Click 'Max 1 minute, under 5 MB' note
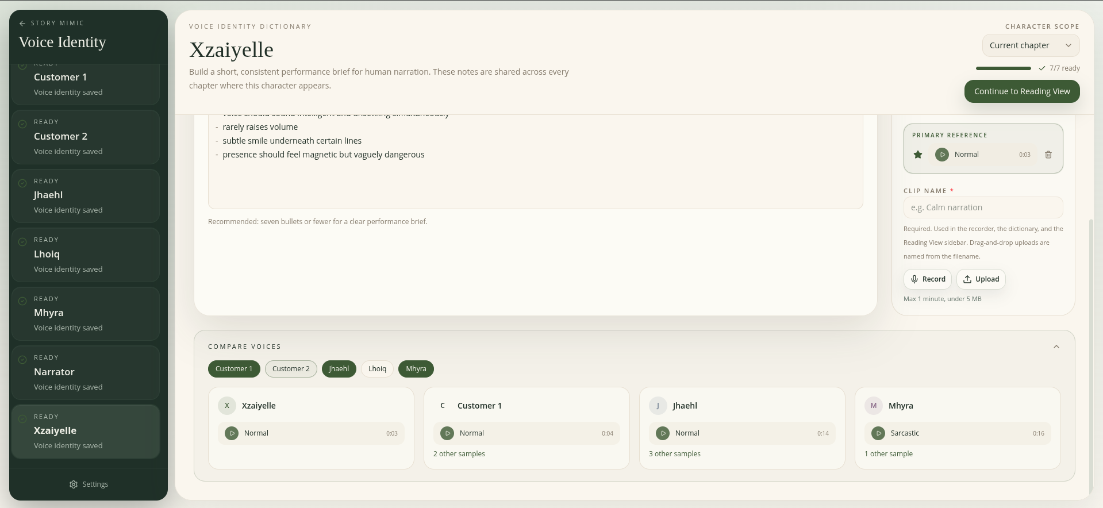1103x508 pixels. pos(943,299)
